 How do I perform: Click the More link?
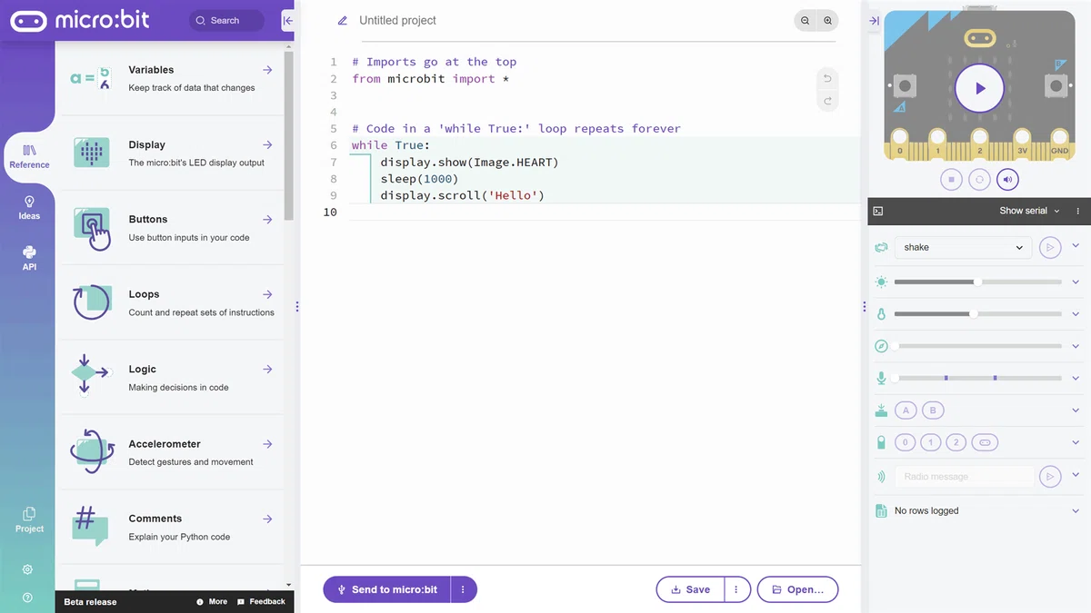click(x=212, y=601)
